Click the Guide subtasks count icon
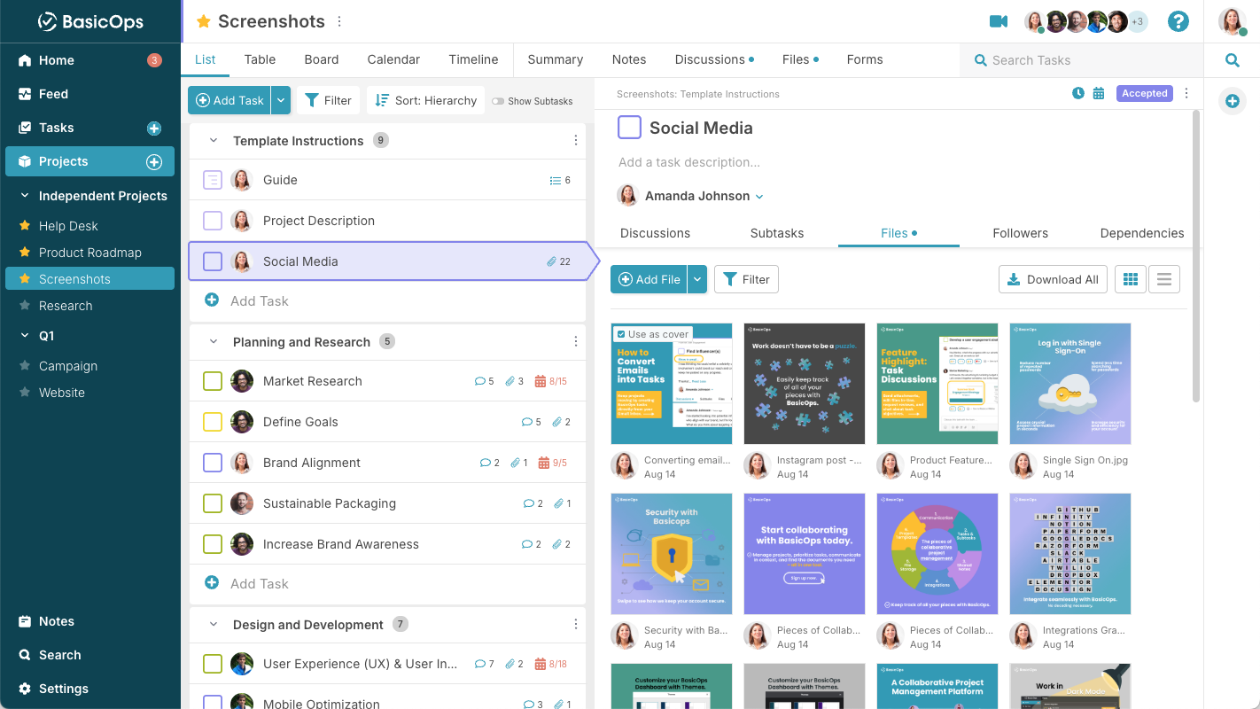This screenshot has width=1260, height=709. (560, 180)
